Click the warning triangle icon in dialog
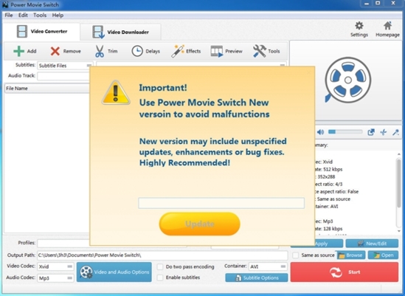This screenshot has width=405, height=296. tap(116, 92)
